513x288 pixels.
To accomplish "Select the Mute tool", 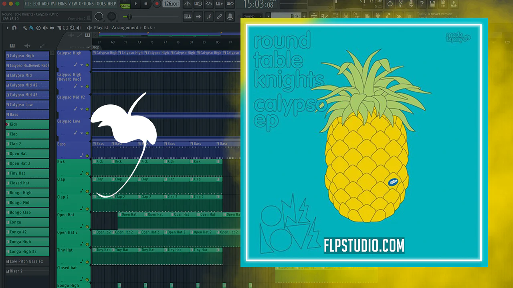I will point(45,28).
